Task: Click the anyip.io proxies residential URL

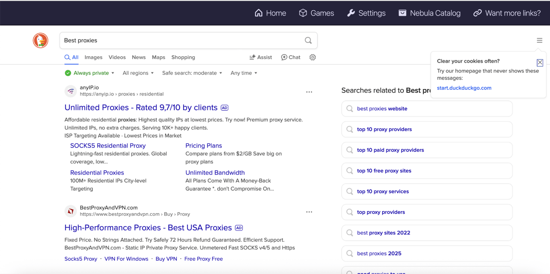Action: (122, 94)
